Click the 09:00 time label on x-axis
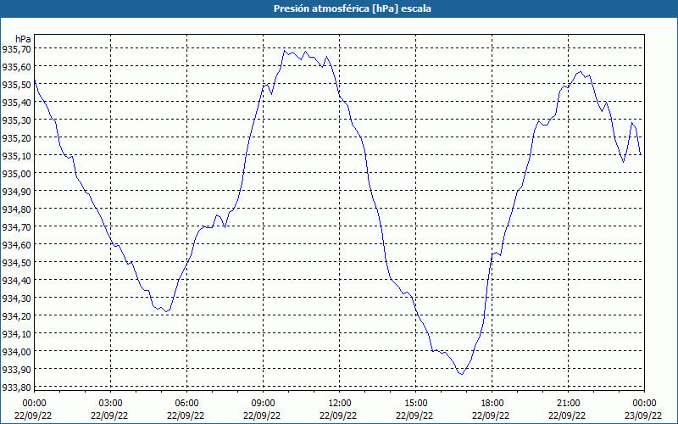This screenshot has height=424, width=678. coord(263,404)
